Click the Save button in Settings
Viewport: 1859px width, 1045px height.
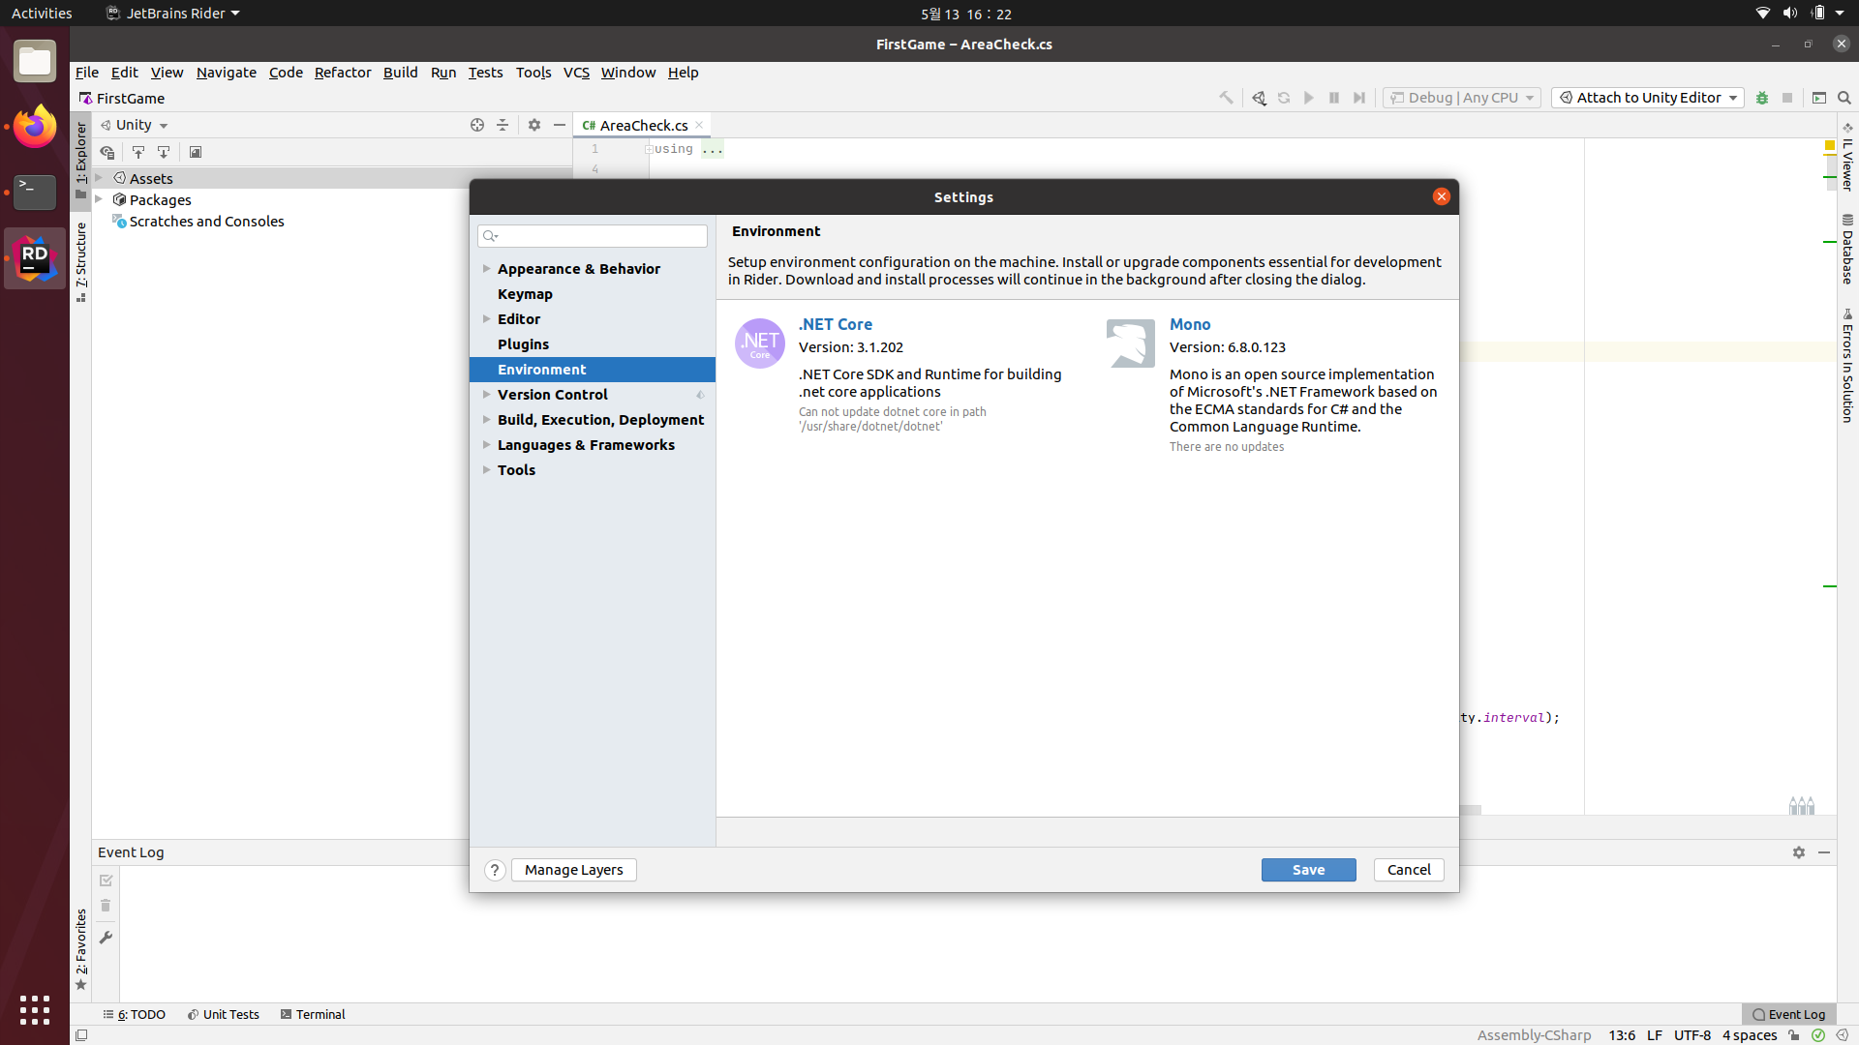click(x=1308, y=870)
